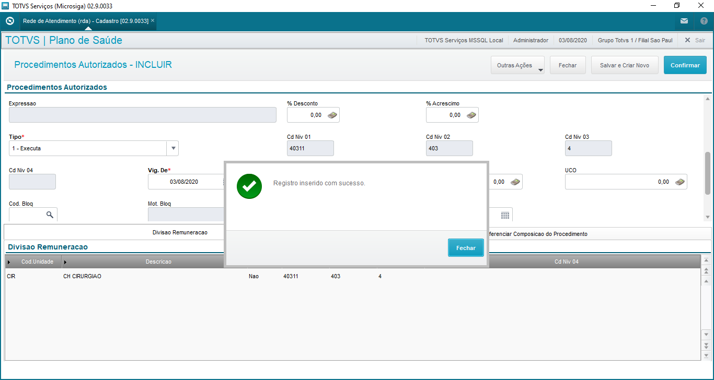This screenshot has width=714, height=380.
Task: Click the 'TOTVS | Plano de Saúde' title
Action: pyautogui.click(x=64, y=40)
